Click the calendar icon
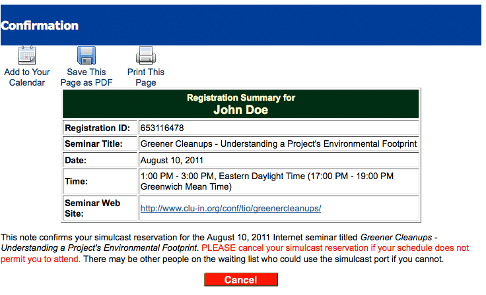 pos(27,55)
